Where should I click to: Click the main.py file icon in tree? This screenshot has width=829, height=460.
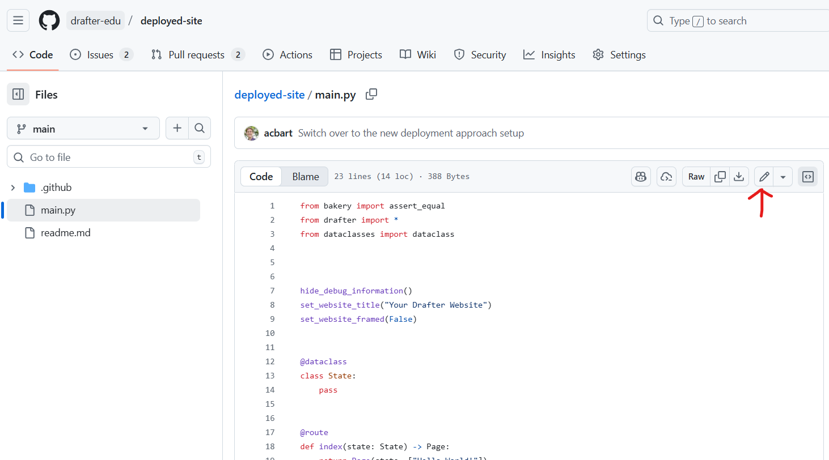click(x=30, y=210)
